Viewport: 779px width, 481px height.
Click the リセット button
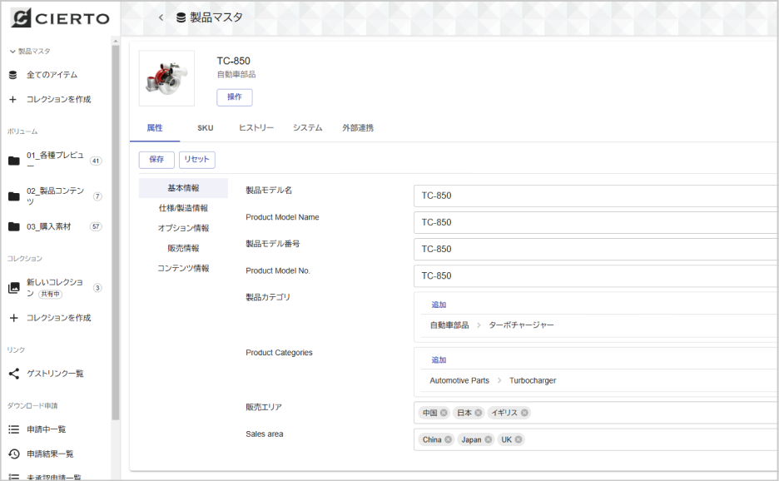pos(196,158)
